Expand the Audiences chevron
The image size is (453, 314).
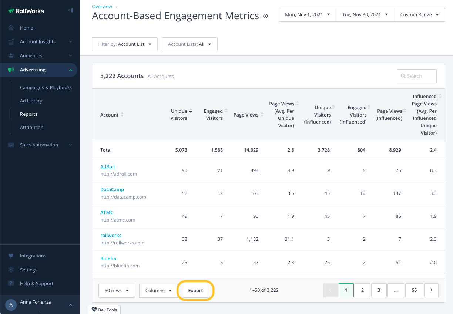70,56
